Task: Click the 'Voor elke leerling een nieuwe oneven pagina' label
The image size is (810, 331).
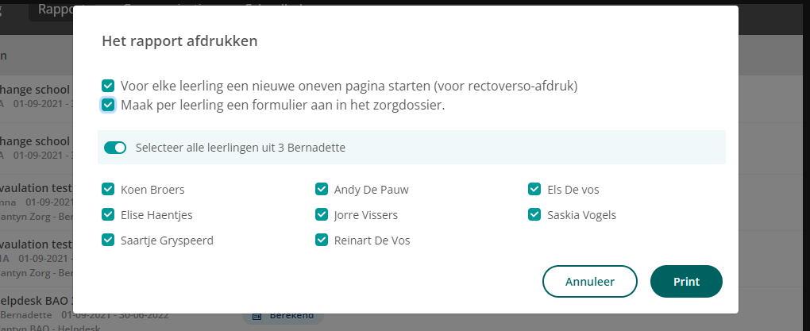Action: pos(349,86)
